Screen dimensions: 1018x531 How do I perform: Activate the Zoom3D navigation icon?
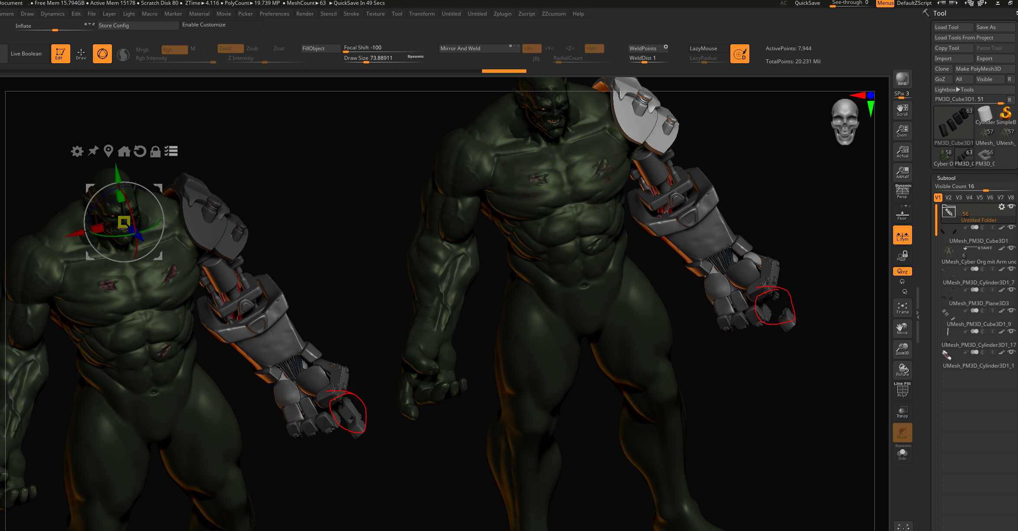coord(902,349)
